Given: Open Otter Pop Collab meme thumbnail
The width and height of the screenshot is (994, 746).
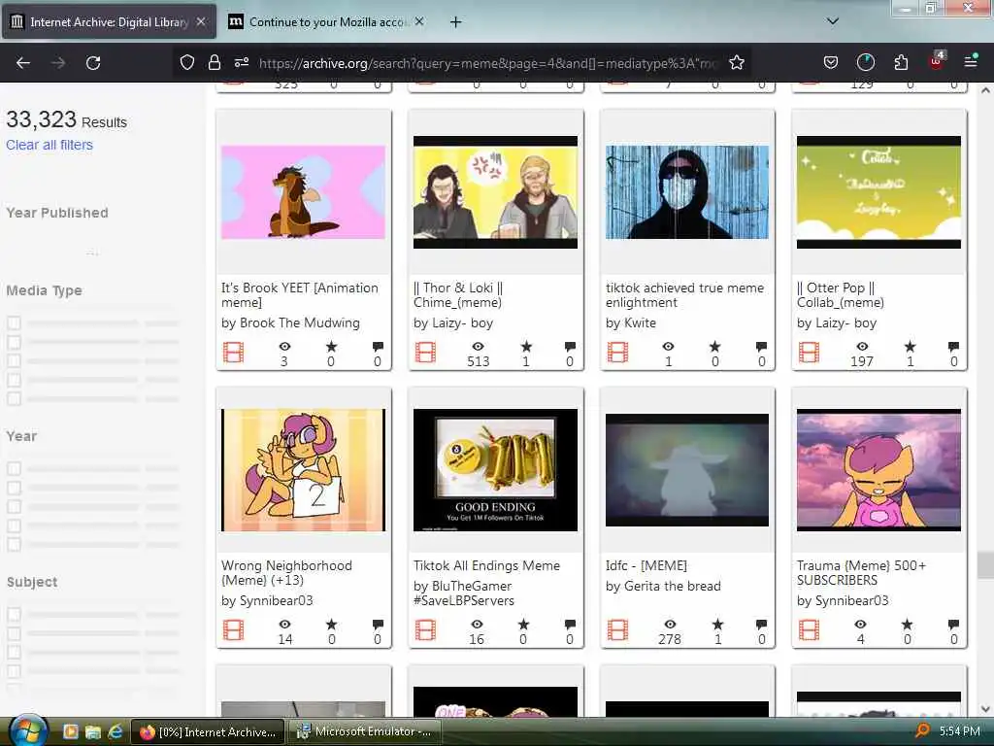Looking at the screenshot, I should coord(878,192).
